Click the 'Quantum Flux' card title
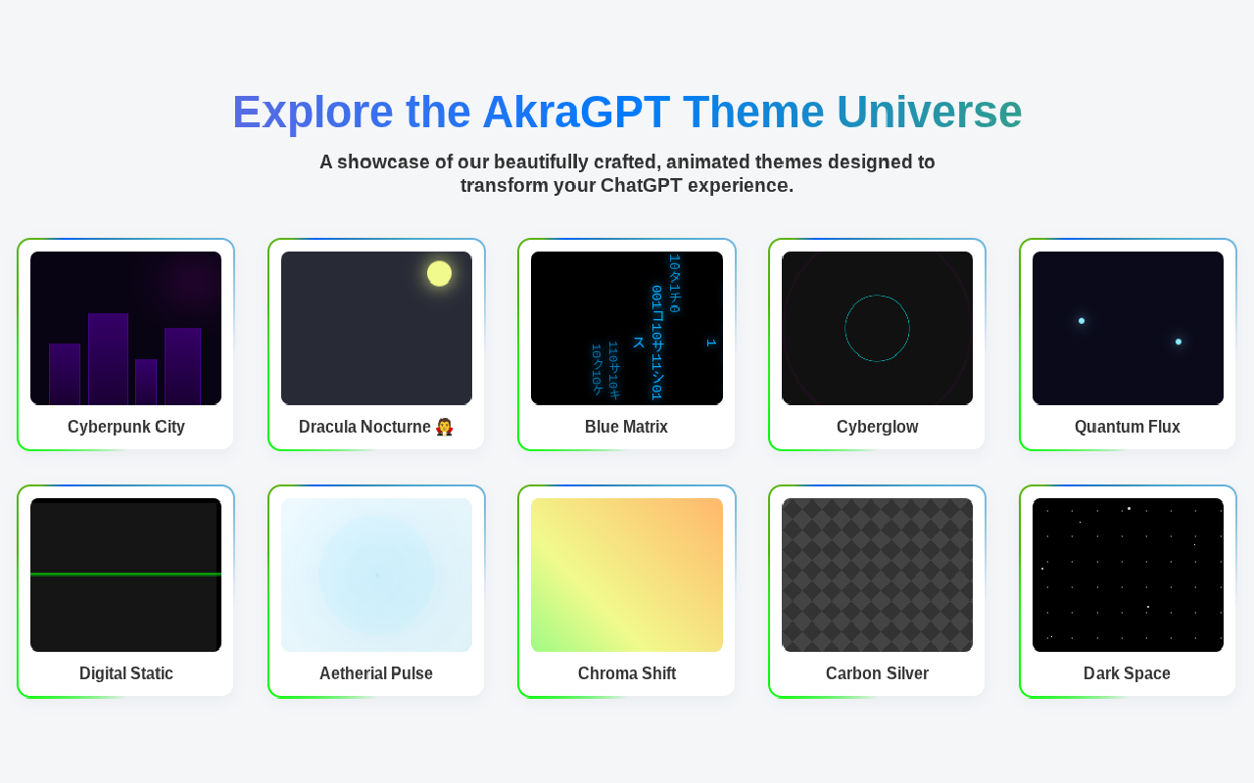The width and height of the screenshot is (1254, 783). pos(1128,427)
